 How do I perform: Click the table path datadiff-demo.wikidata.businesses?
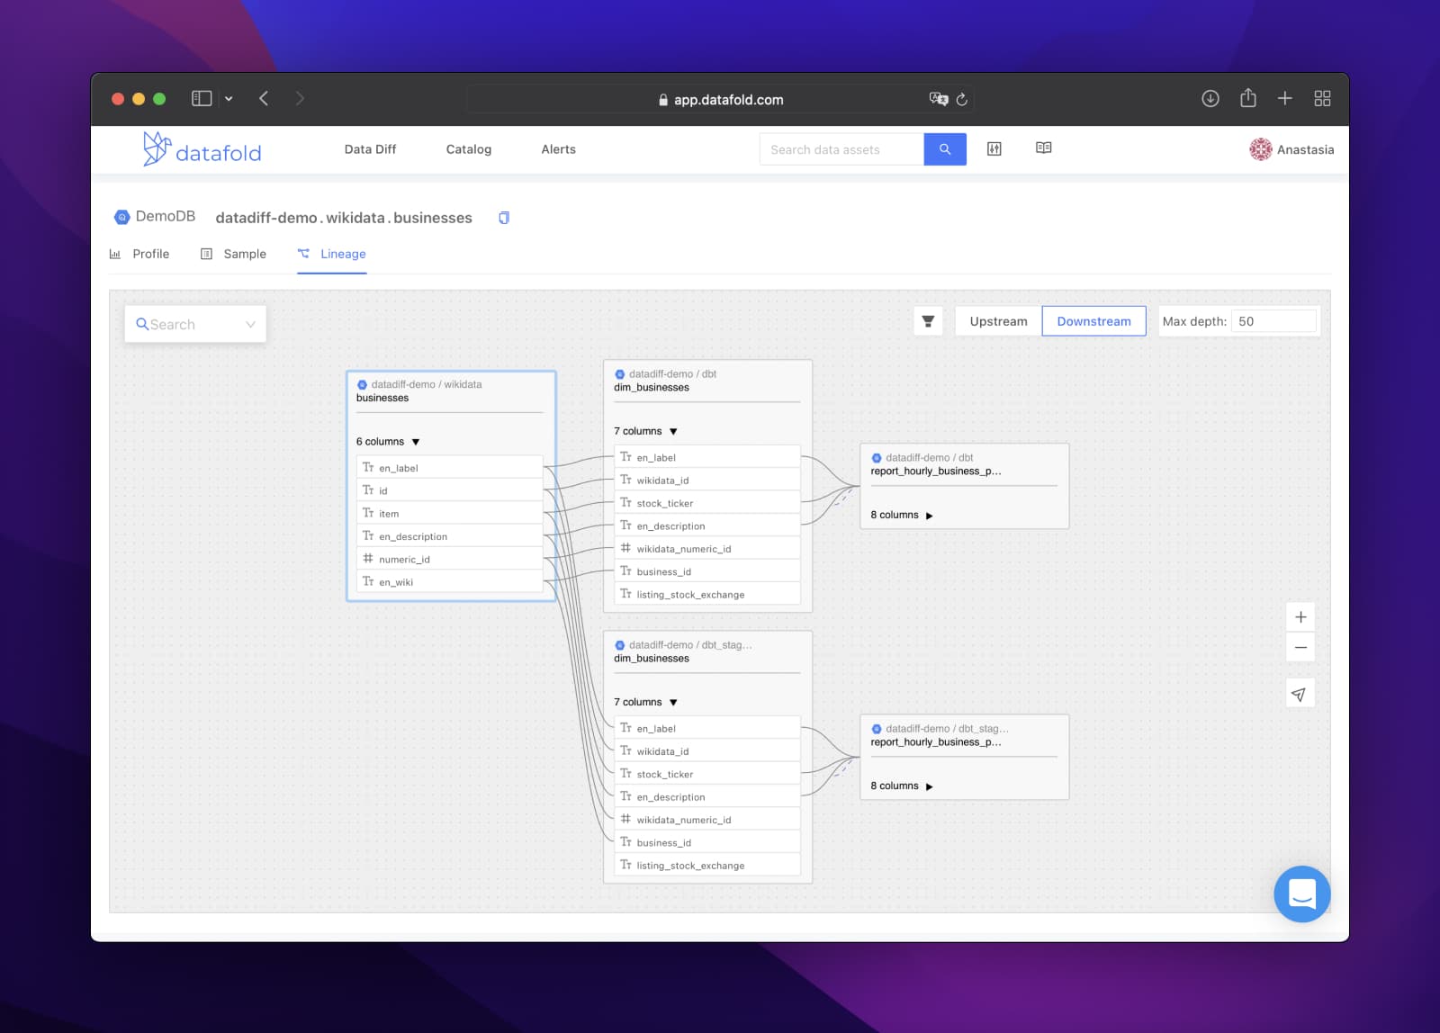coord(344,218)
